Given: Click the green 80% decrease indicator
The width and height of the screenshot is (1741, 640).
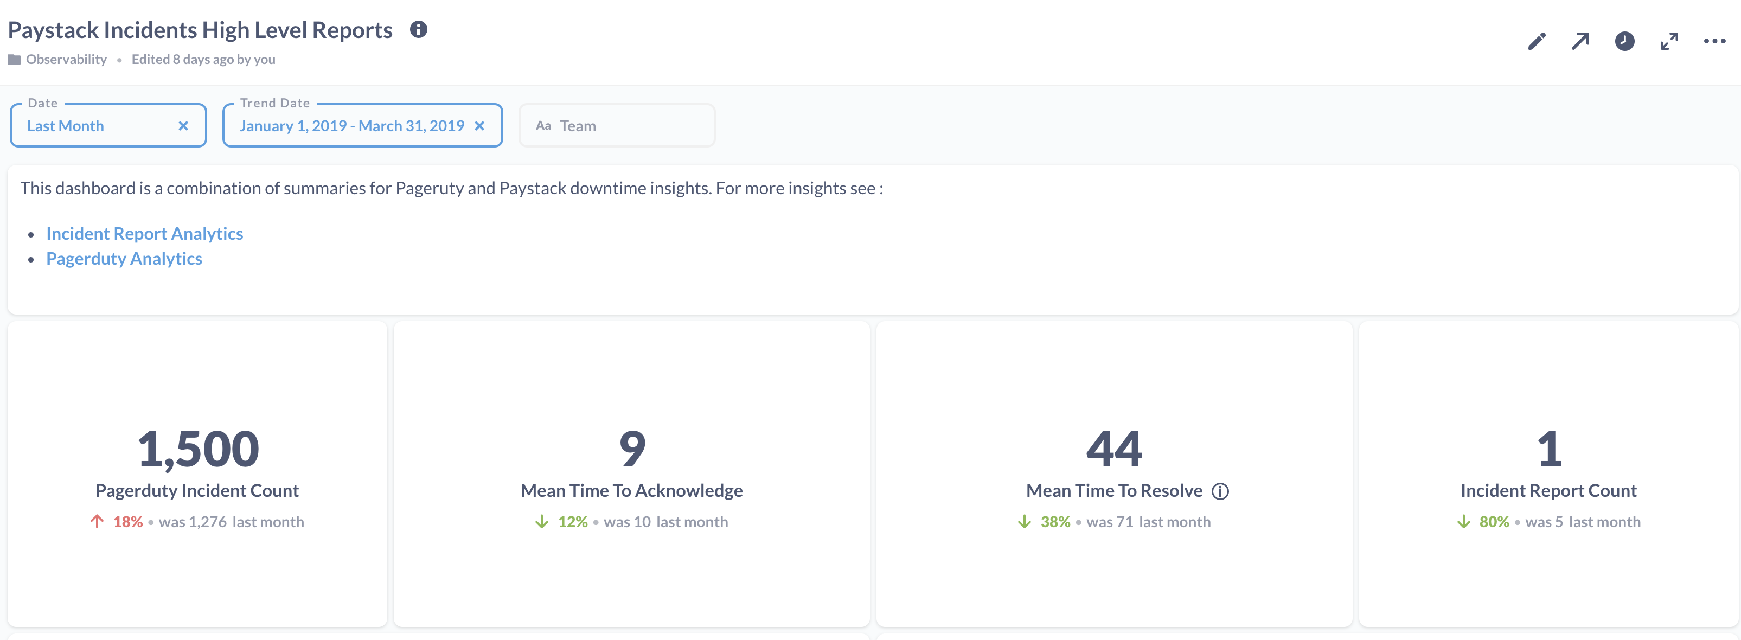Looking at the screenshot, I should click(x=1483, y=522).
